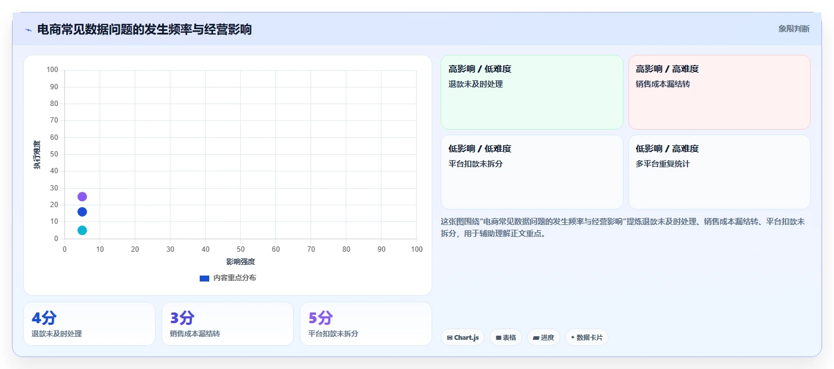The image size is (834, 369).
Task: Click 平台扣款未拆分 text in quadrant card
Action: click(476, 164)
